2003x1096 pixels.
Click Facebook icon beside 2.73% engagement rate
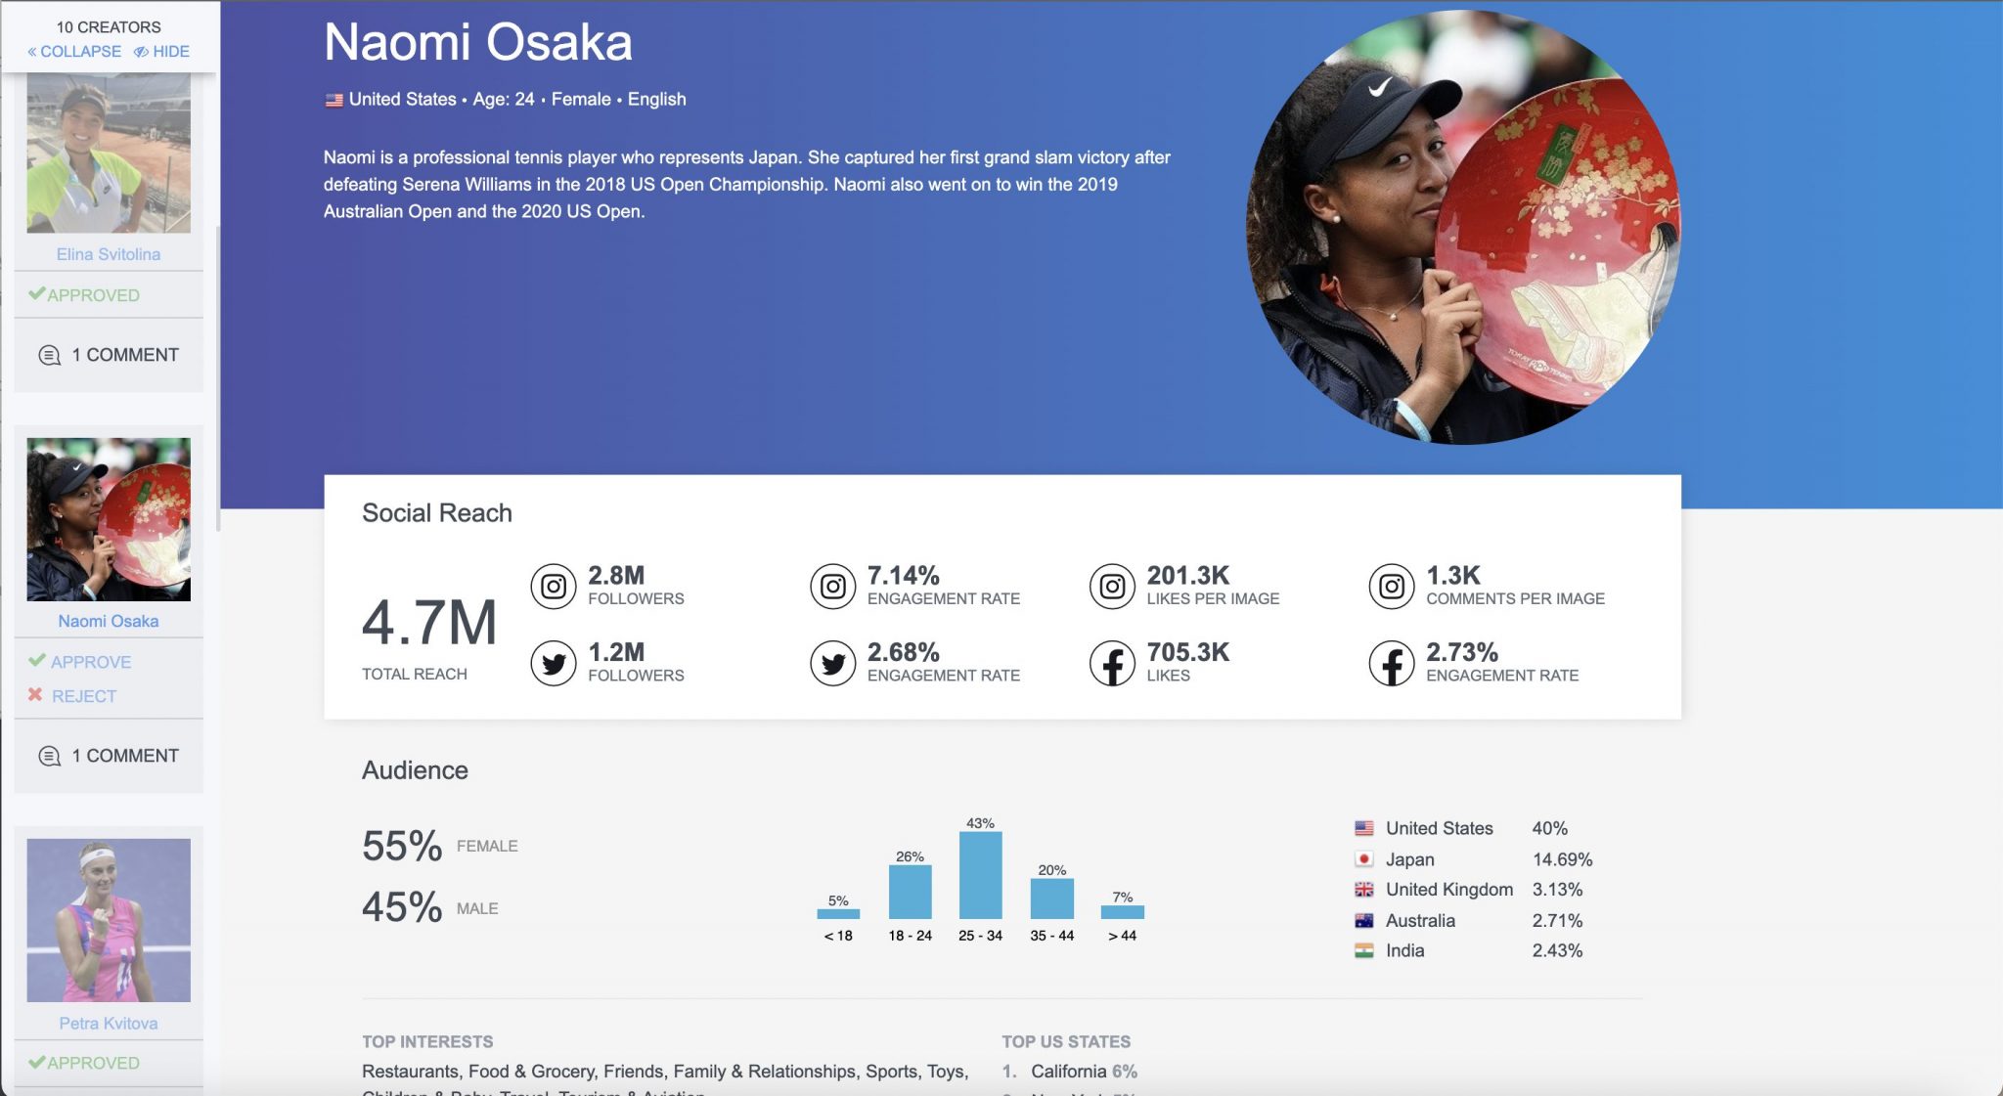click(1391, 664)
